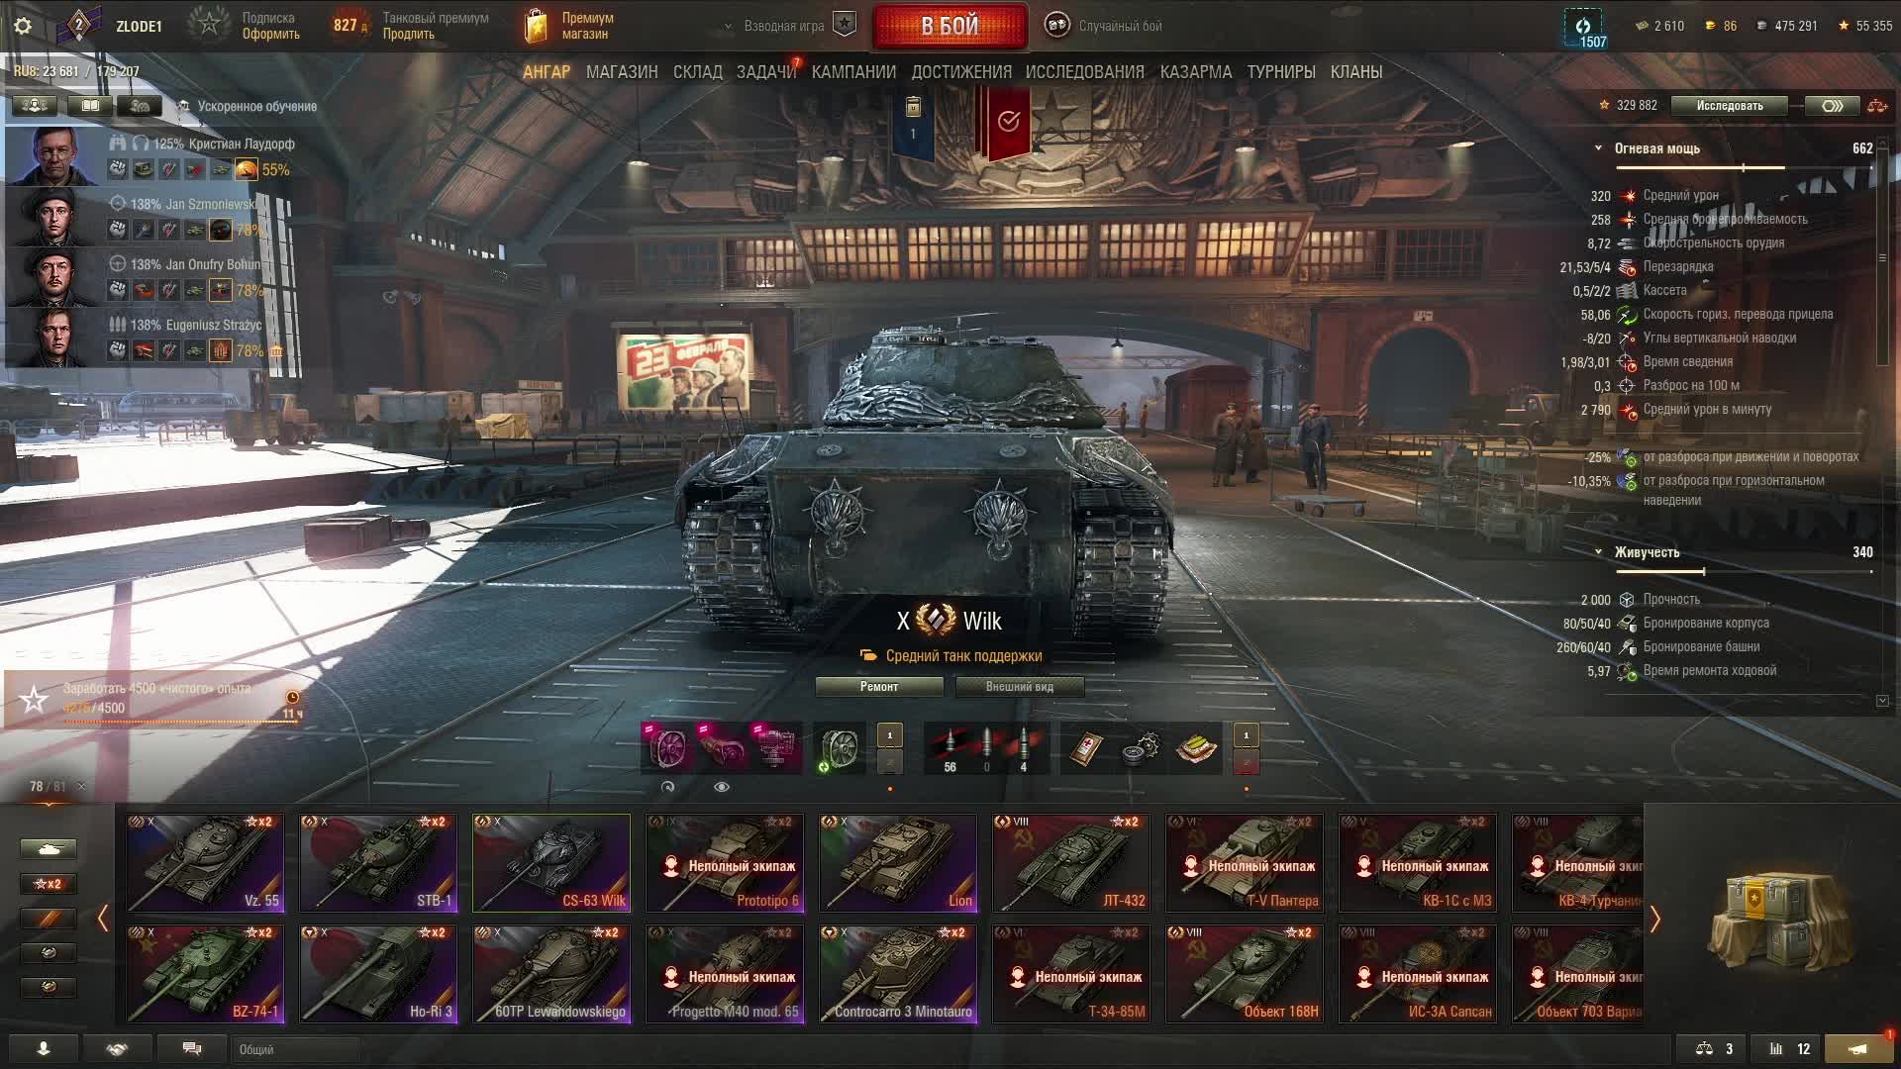Click the first-aid kit consumable slot
The image size is (1901, 1069).
click(1086, 749)
